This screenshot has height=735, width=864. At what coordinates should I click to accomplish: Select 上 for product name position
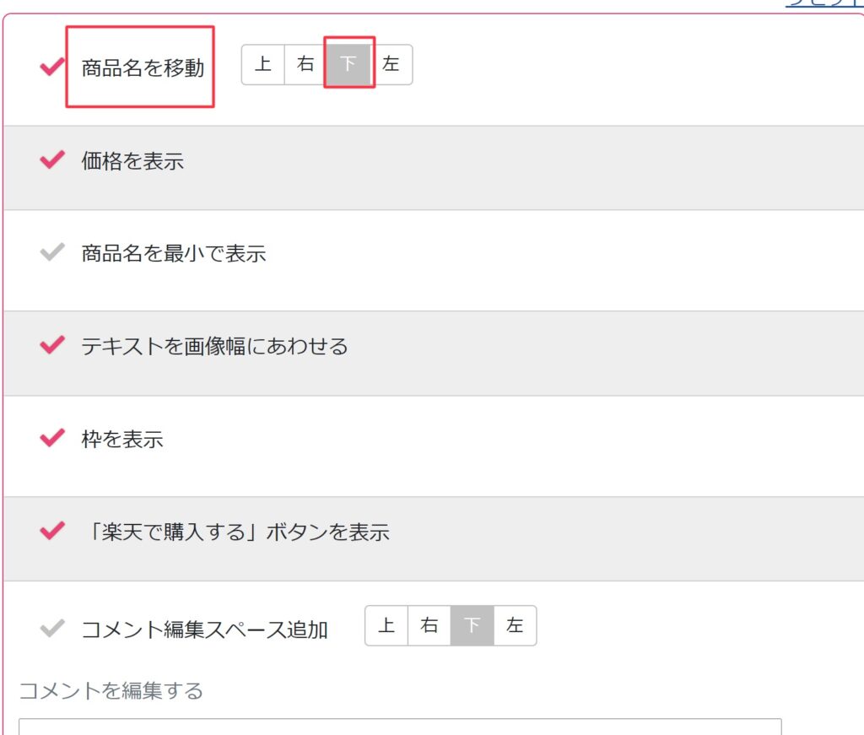263,64
